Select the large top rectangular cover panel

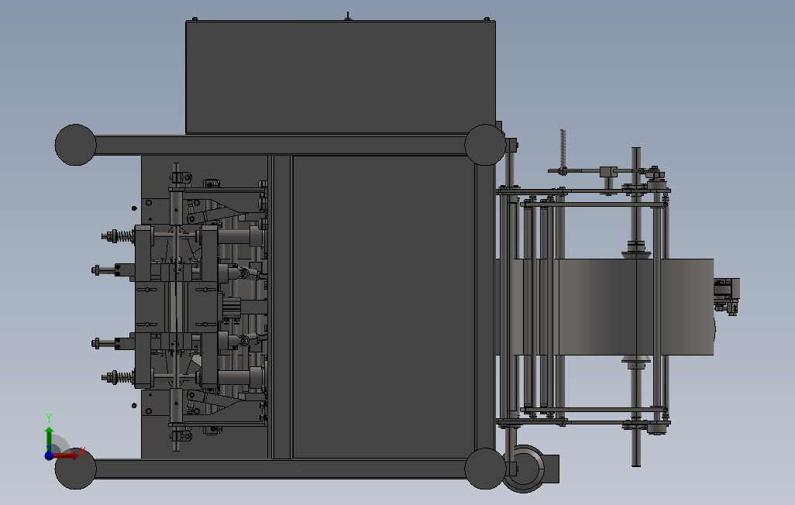(340, 77)
